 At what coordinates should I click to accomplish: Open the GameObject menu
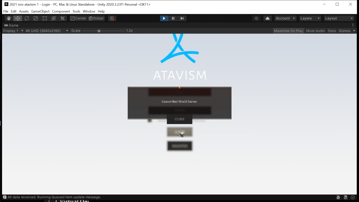click(40, 11)
